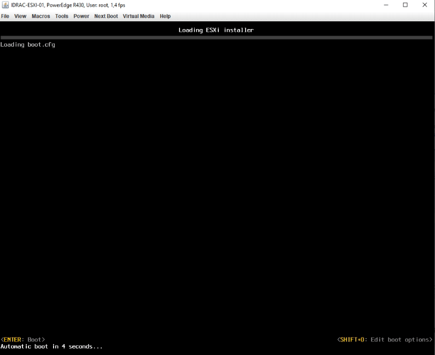Click the SHIFT+O Edit boot options prompt
The width and height of the screenshot is (435, 355).
[x=385, y=340]
